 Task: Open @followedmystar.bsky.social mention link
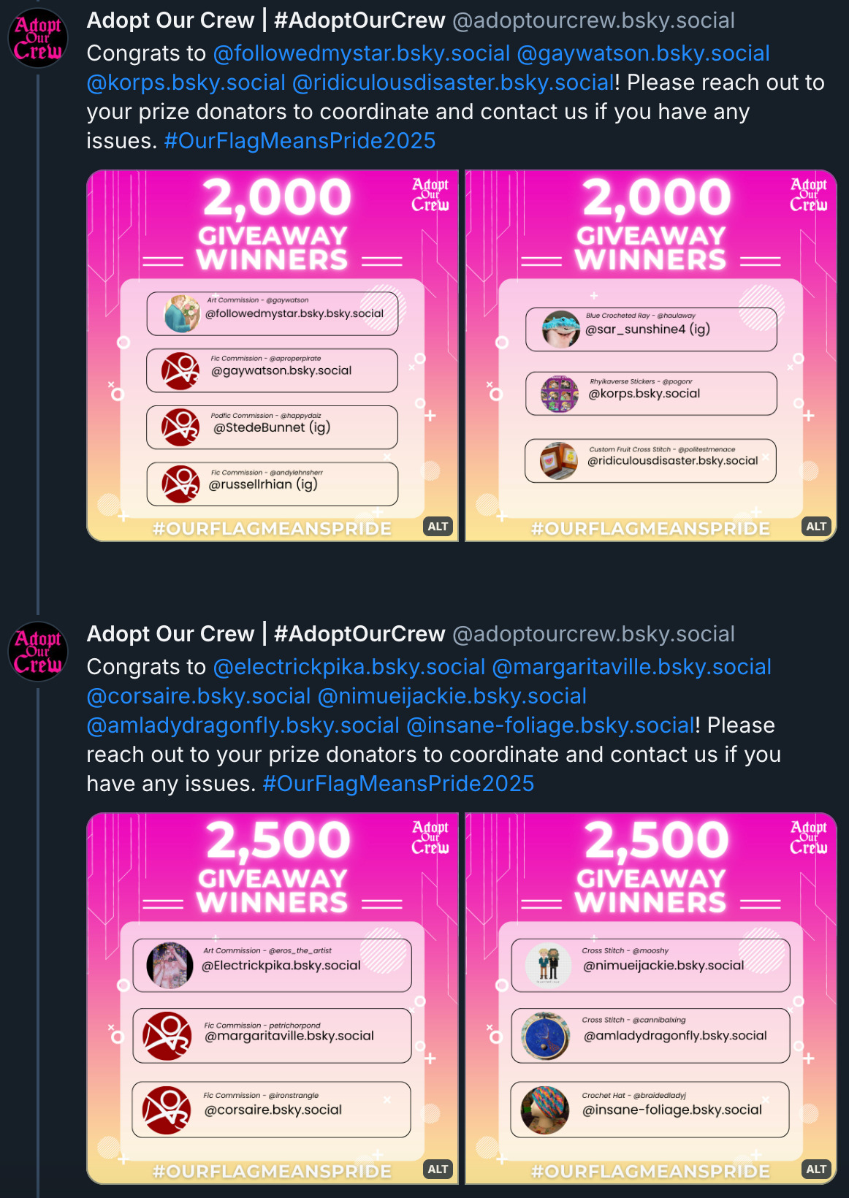click(x=362, y=53)
